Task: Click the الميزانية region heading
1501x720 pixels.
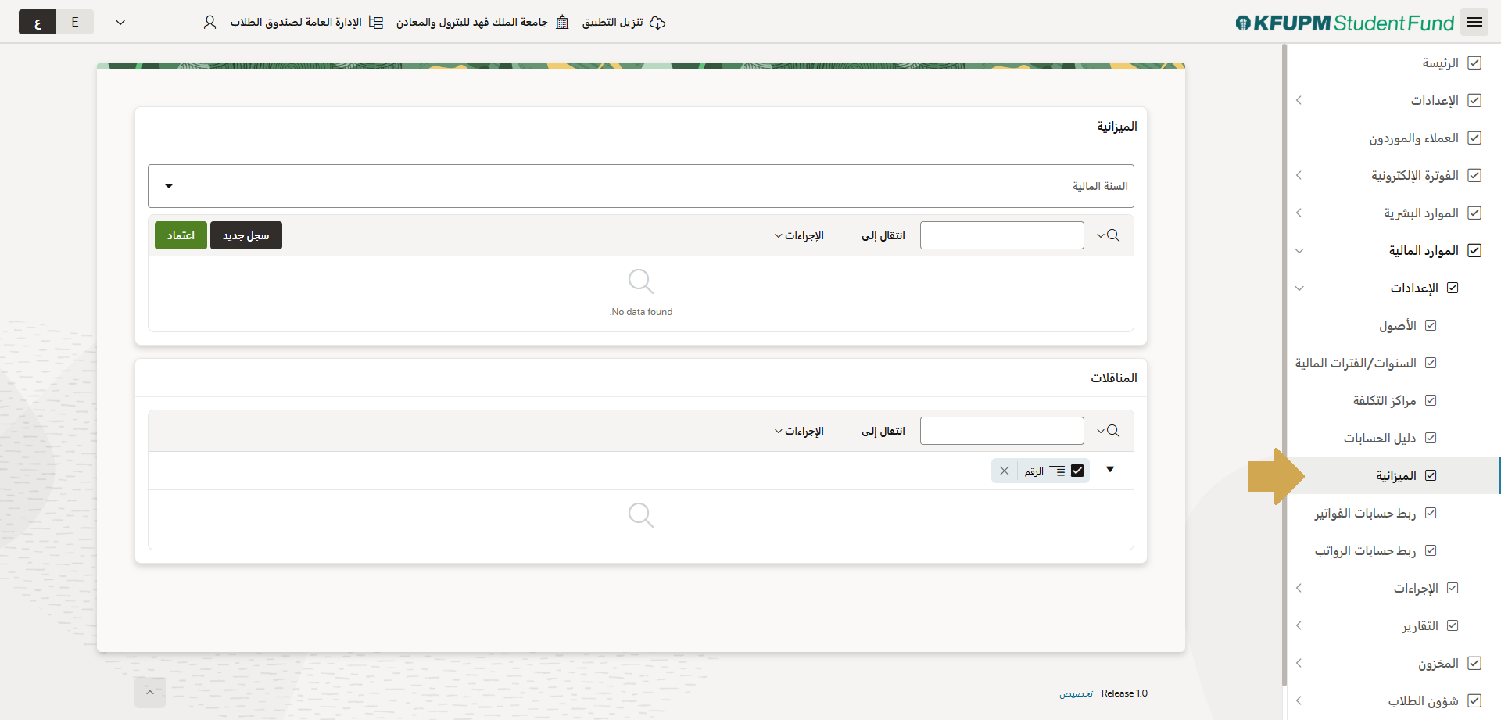Action: 1117,126
